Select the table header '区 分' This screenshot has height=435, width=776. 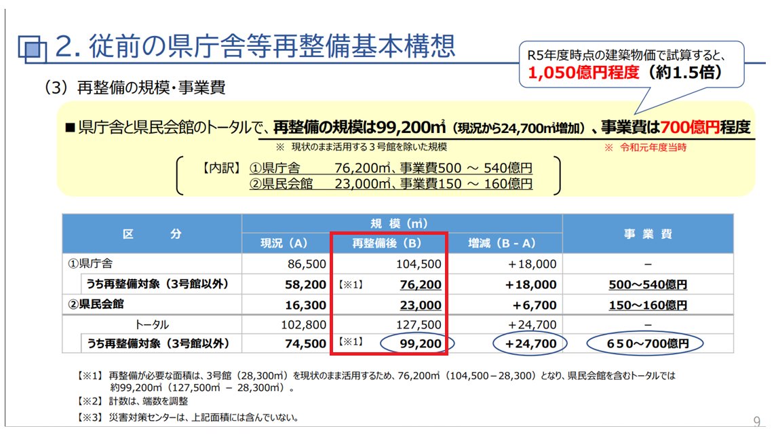[x=152, y=234]
